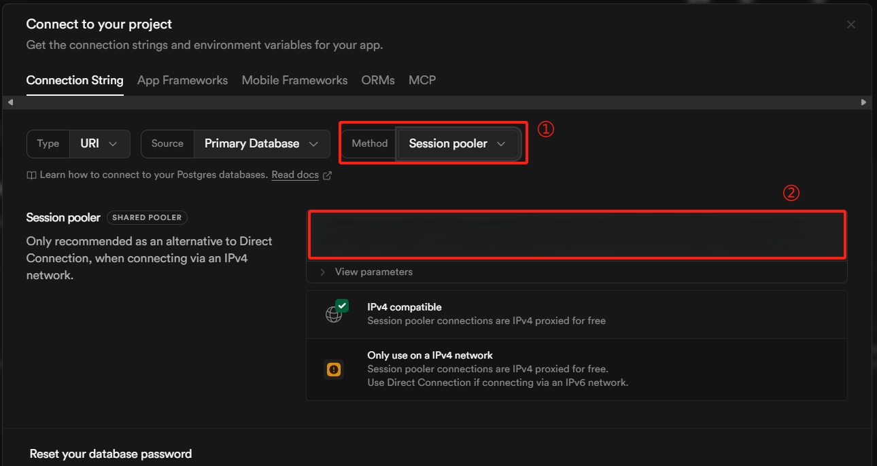Expand the View parameters section
This screenshot has width=877, height=466.
click(373, 272)
